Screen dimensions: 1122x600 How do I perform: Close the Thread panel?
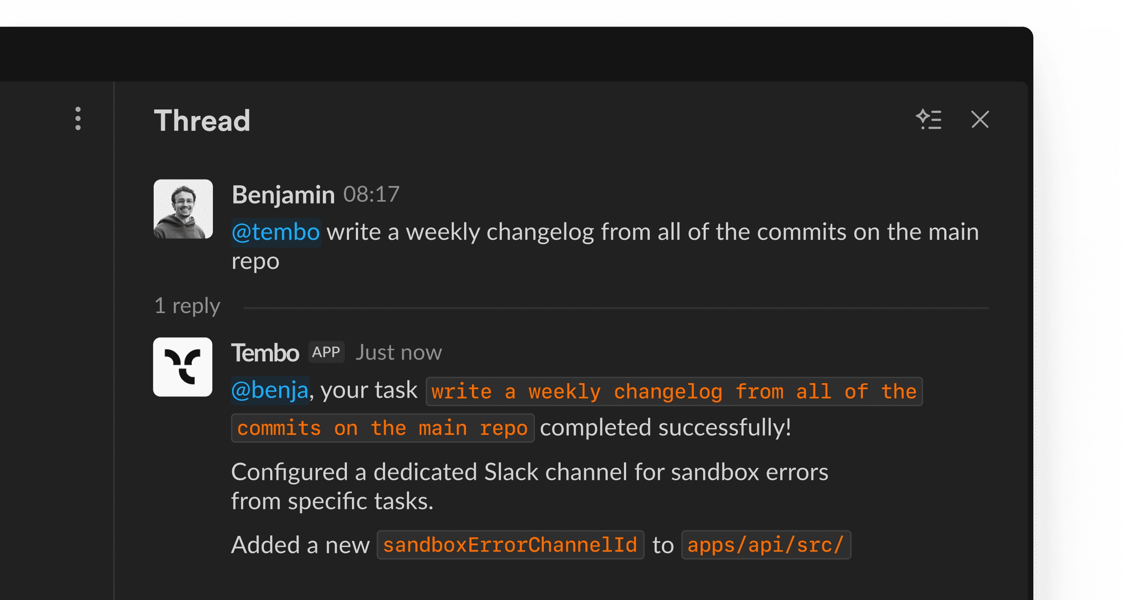click(x=979, y=119)
